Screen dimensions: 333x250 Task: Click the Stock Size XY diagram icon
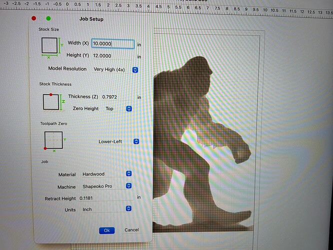coord(52,48)
